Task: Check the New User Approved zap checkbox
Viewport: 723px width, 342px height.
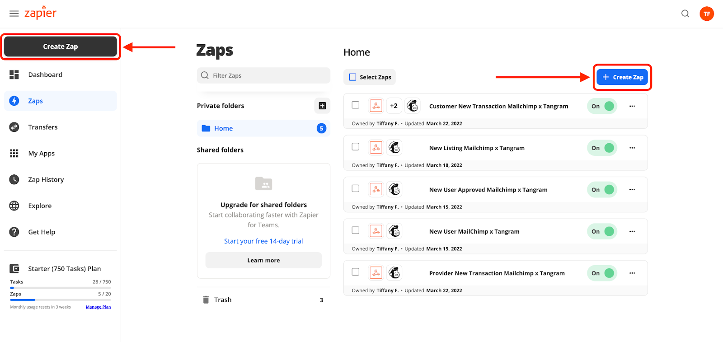Action: pos(356,188)
